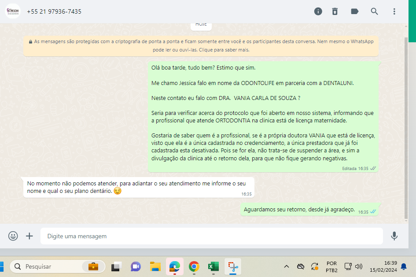The height and width of the screenshot is (277, 416).
Task: Click the Windows taskbar Pesquisar search box
Action: [x=58, y=266]
